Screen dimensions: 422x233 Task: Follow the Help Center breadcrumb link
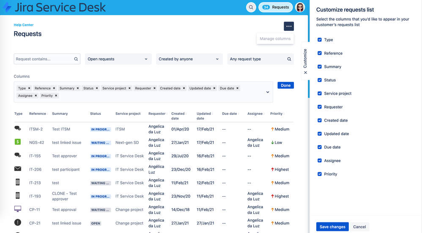[24, 25]
